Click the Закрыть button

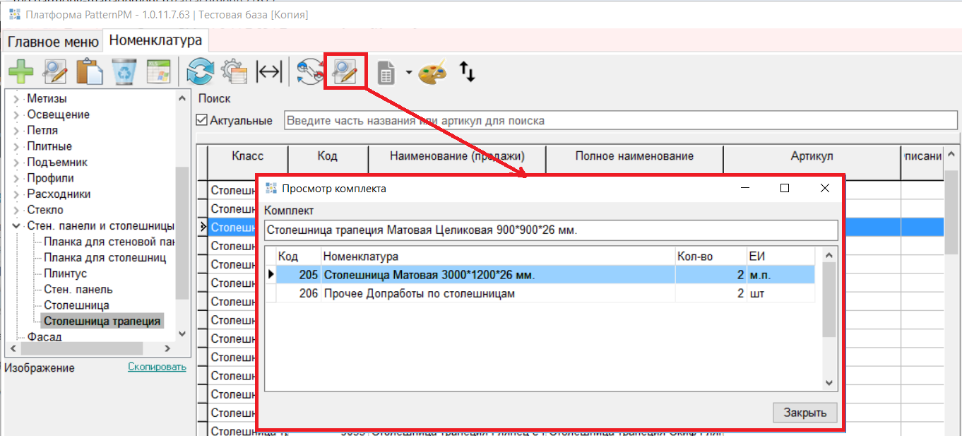click(x=804, y=413)
